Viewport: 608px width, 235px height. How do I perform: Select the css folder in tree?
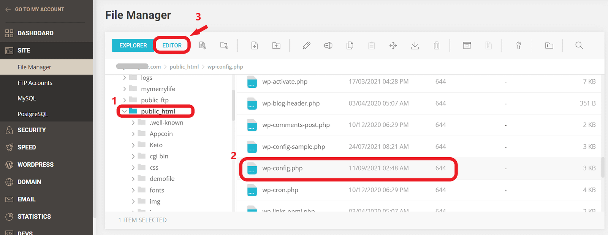(154, 167)
